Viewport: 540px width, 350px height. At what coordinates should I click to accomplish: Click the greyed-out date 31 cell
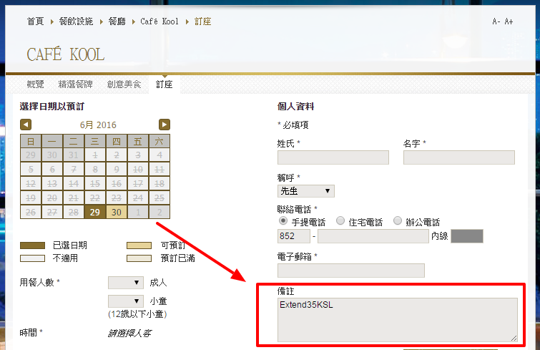[x=74, y=155]
